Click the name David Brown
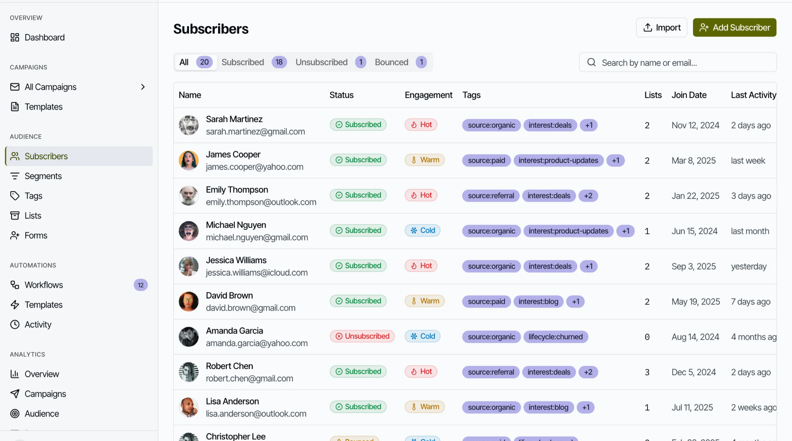The image size is (792, 441). coord(229,296)
